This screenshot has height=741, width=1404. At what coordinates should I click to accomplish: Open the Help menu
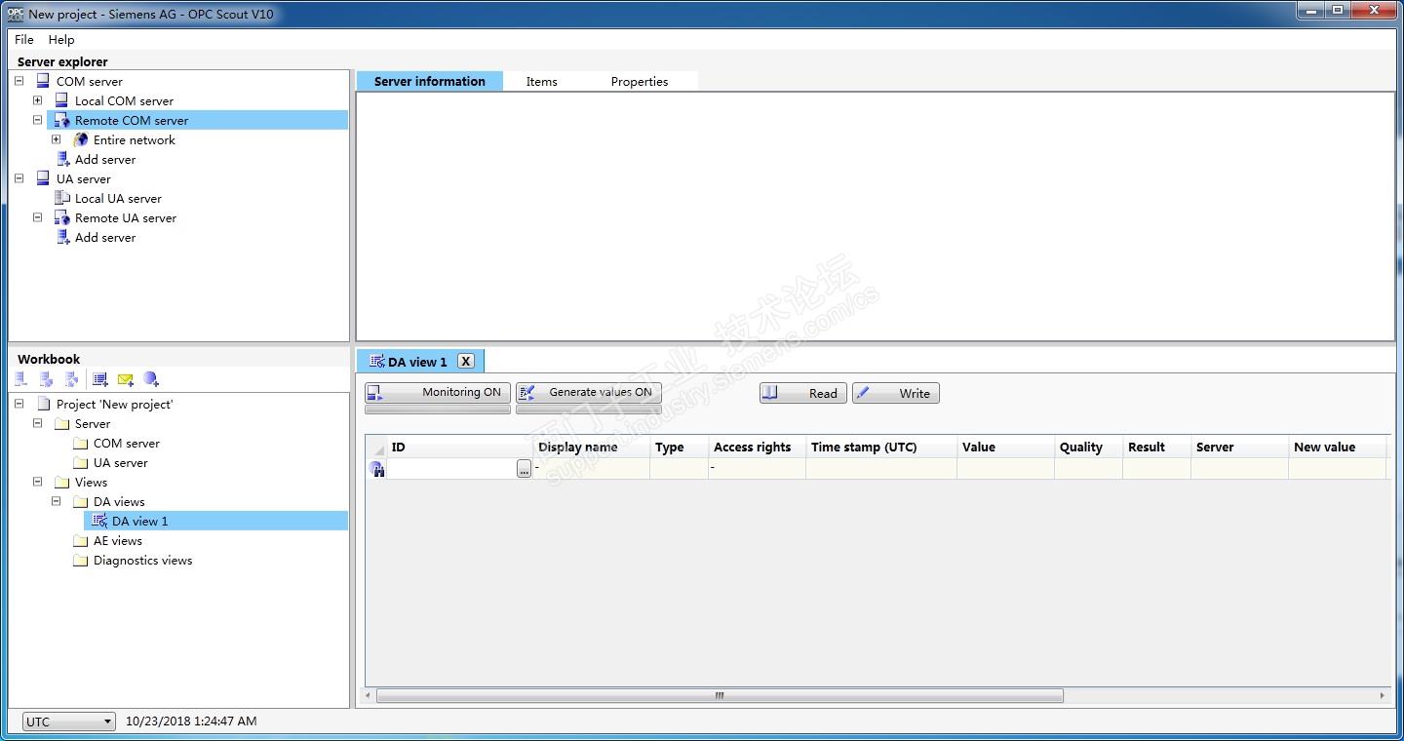(x=61, y=40)
